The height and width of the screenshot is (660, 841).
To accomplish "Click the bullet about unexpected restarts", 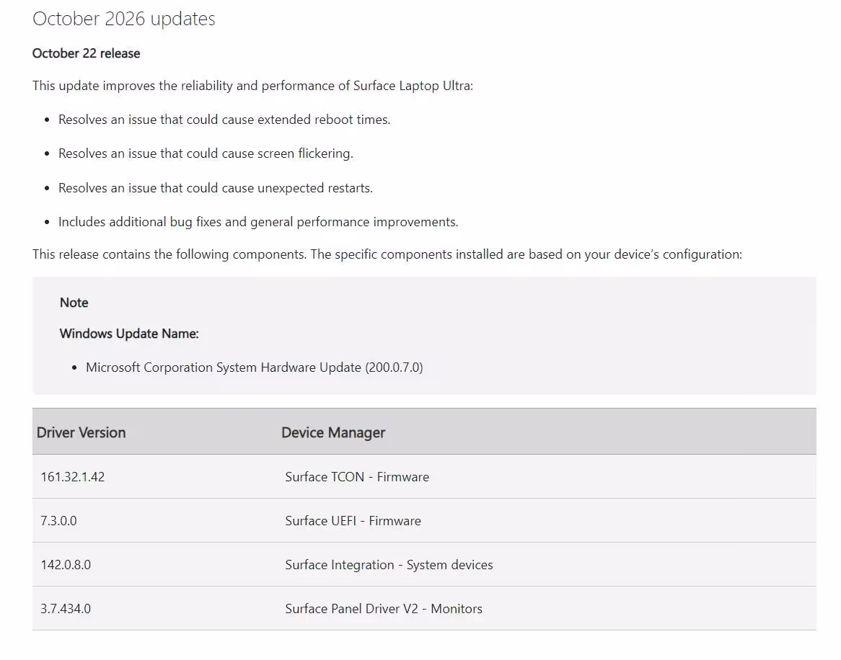I will coord(216,188).
